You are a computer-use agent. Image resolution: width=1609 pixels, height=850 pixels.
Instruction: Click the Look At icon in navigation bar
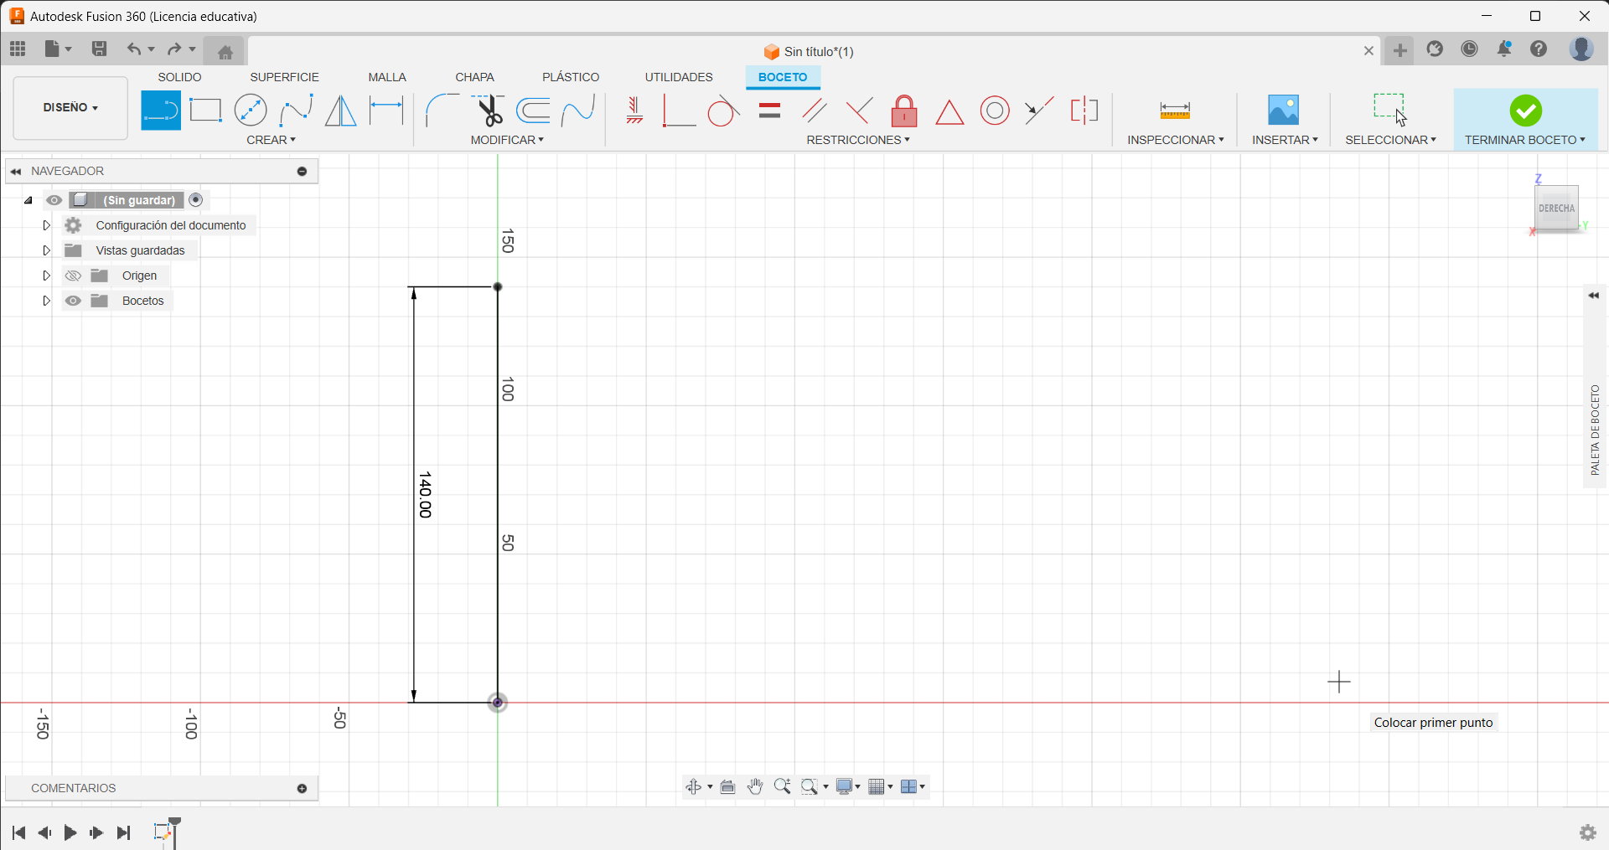pyautogui.click(x=727, y=786)
